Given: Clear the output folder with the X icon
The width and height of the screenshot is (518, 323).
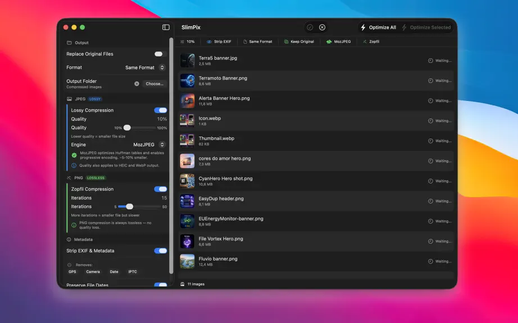Looking at the screenshot, I should (x=137, y=84).
